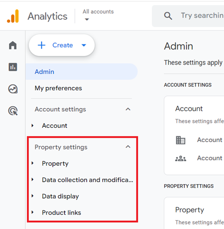Image resolution: width=224 pixels, height=229 pixels.
Task: Click the Analytics product name
Action: point(47,16)
